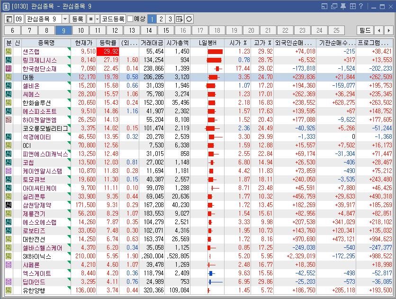The height and width of the screenshot is (299, 396).
Task: Click the candlestick of 아이씨티케이 row
Action: pyautogui.click(x=215, y=188)
